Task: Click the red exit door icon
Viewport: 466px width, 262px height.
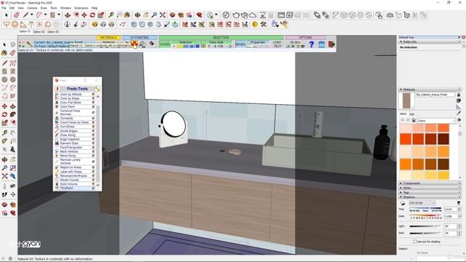Action: coord(332,44)
